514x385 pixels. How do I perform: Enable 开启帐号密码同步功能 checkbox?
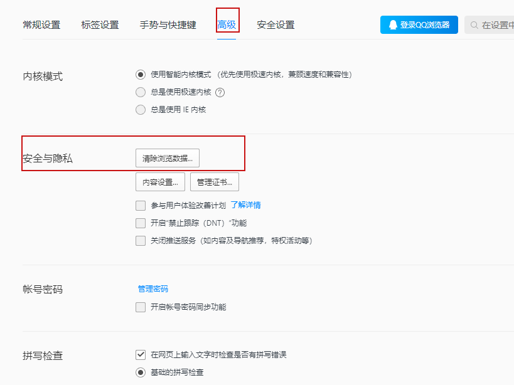(x=141, y=307)
